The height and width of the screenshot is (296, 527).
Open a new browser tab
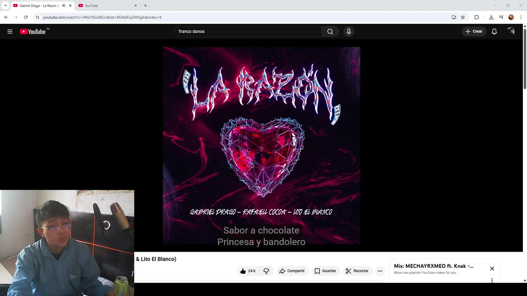pos(145,6)
